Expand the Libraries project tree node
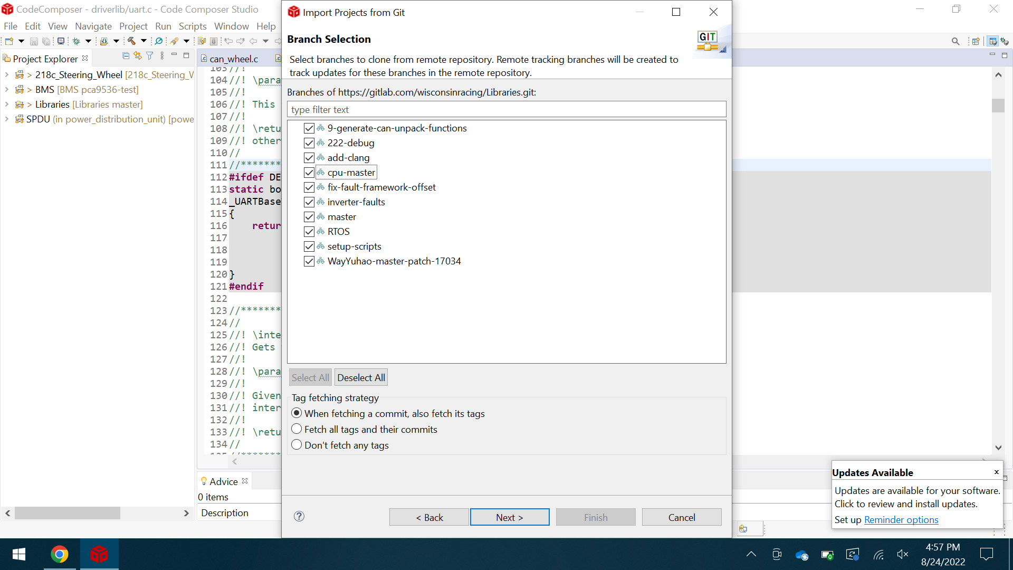 (x=7, y=104)
